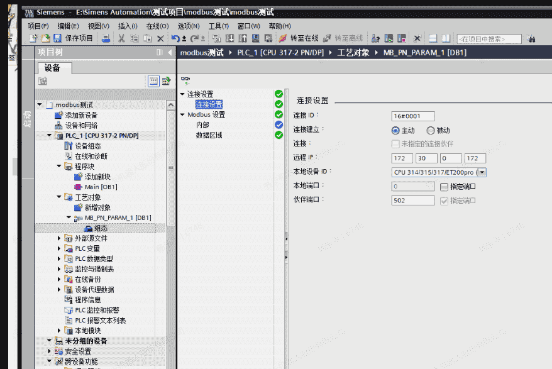
Task: Open the 编辑(E) menu
Action: coord(68,26)
